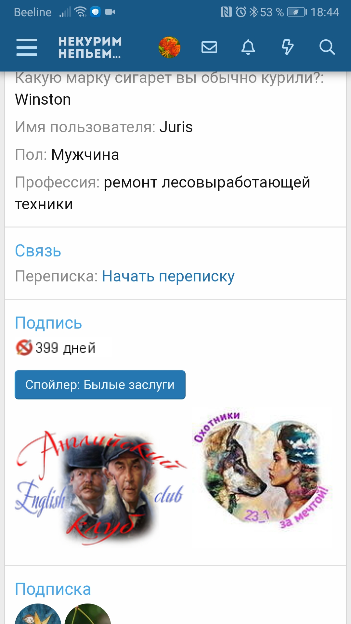Viewport: 351px width, 624px height.
Task: Open the hamburger navigation menu
Action: tap(27, 47)
